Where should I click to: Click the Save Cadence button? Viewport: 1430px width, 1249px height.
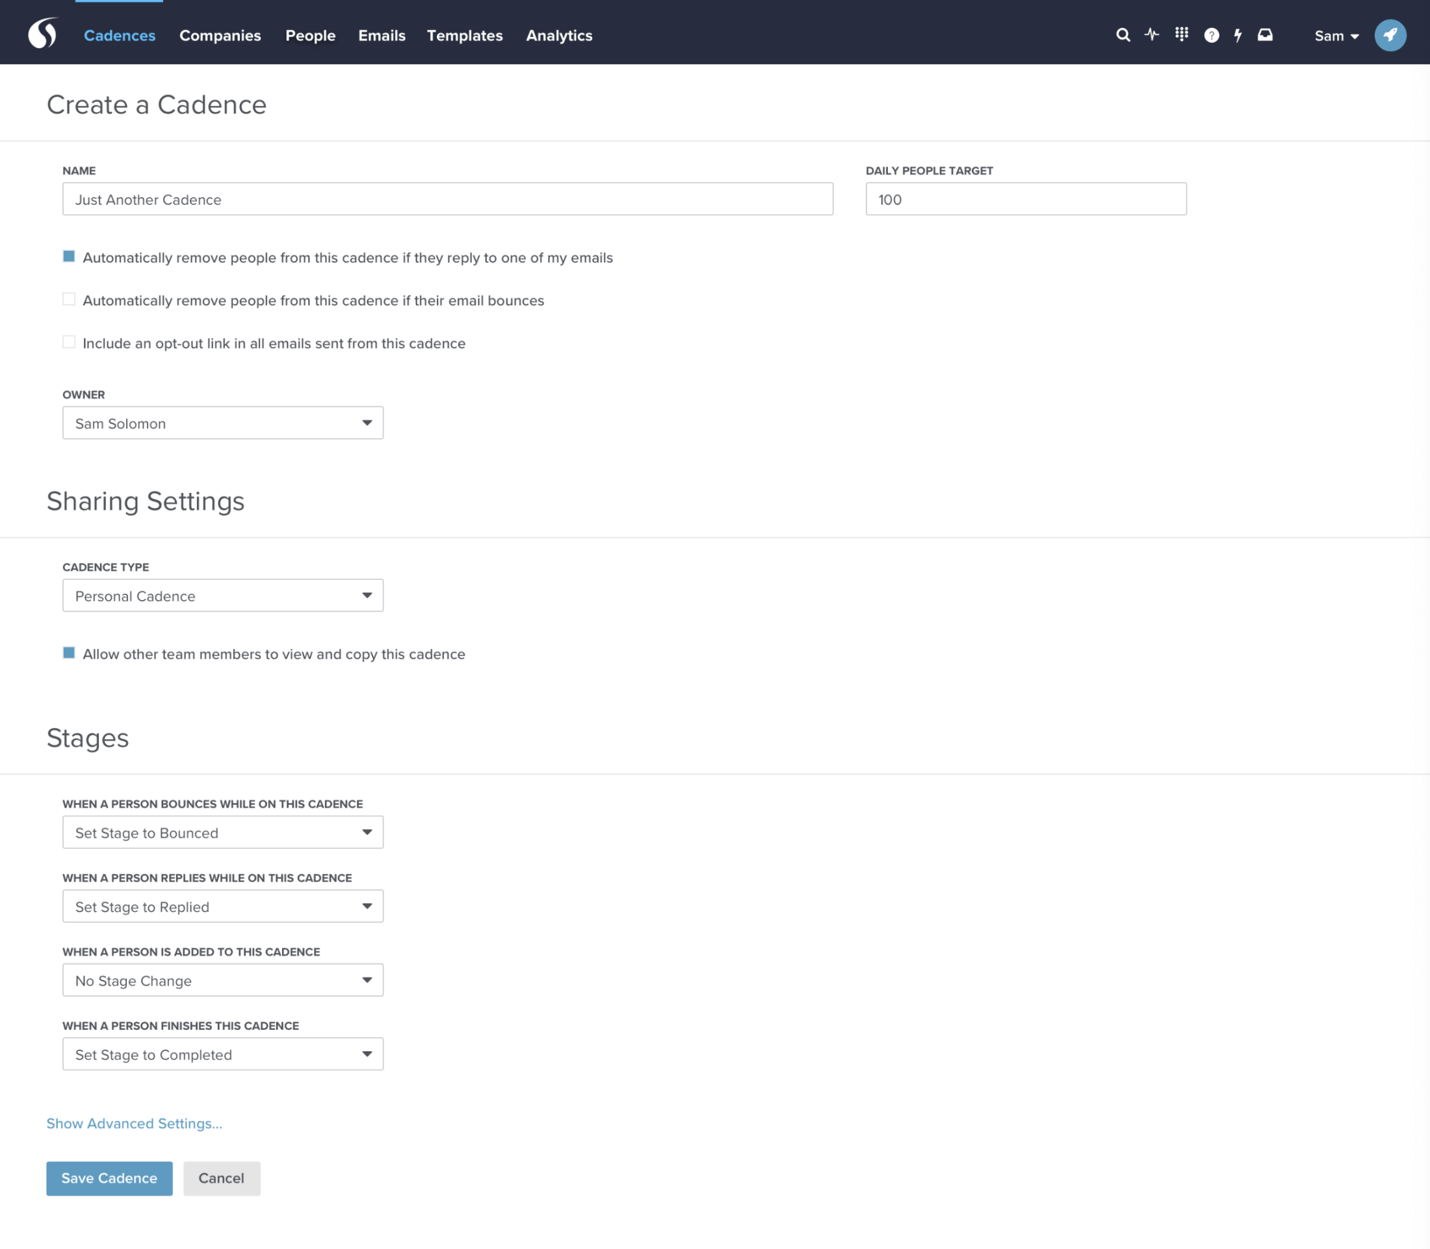(109, 1178)
